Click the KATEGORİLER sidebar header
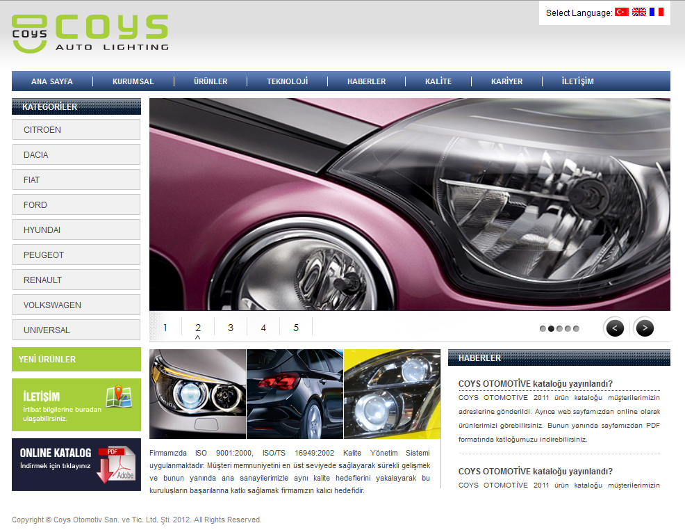Viewport: 685px width, 530px height. coord(76,106)
